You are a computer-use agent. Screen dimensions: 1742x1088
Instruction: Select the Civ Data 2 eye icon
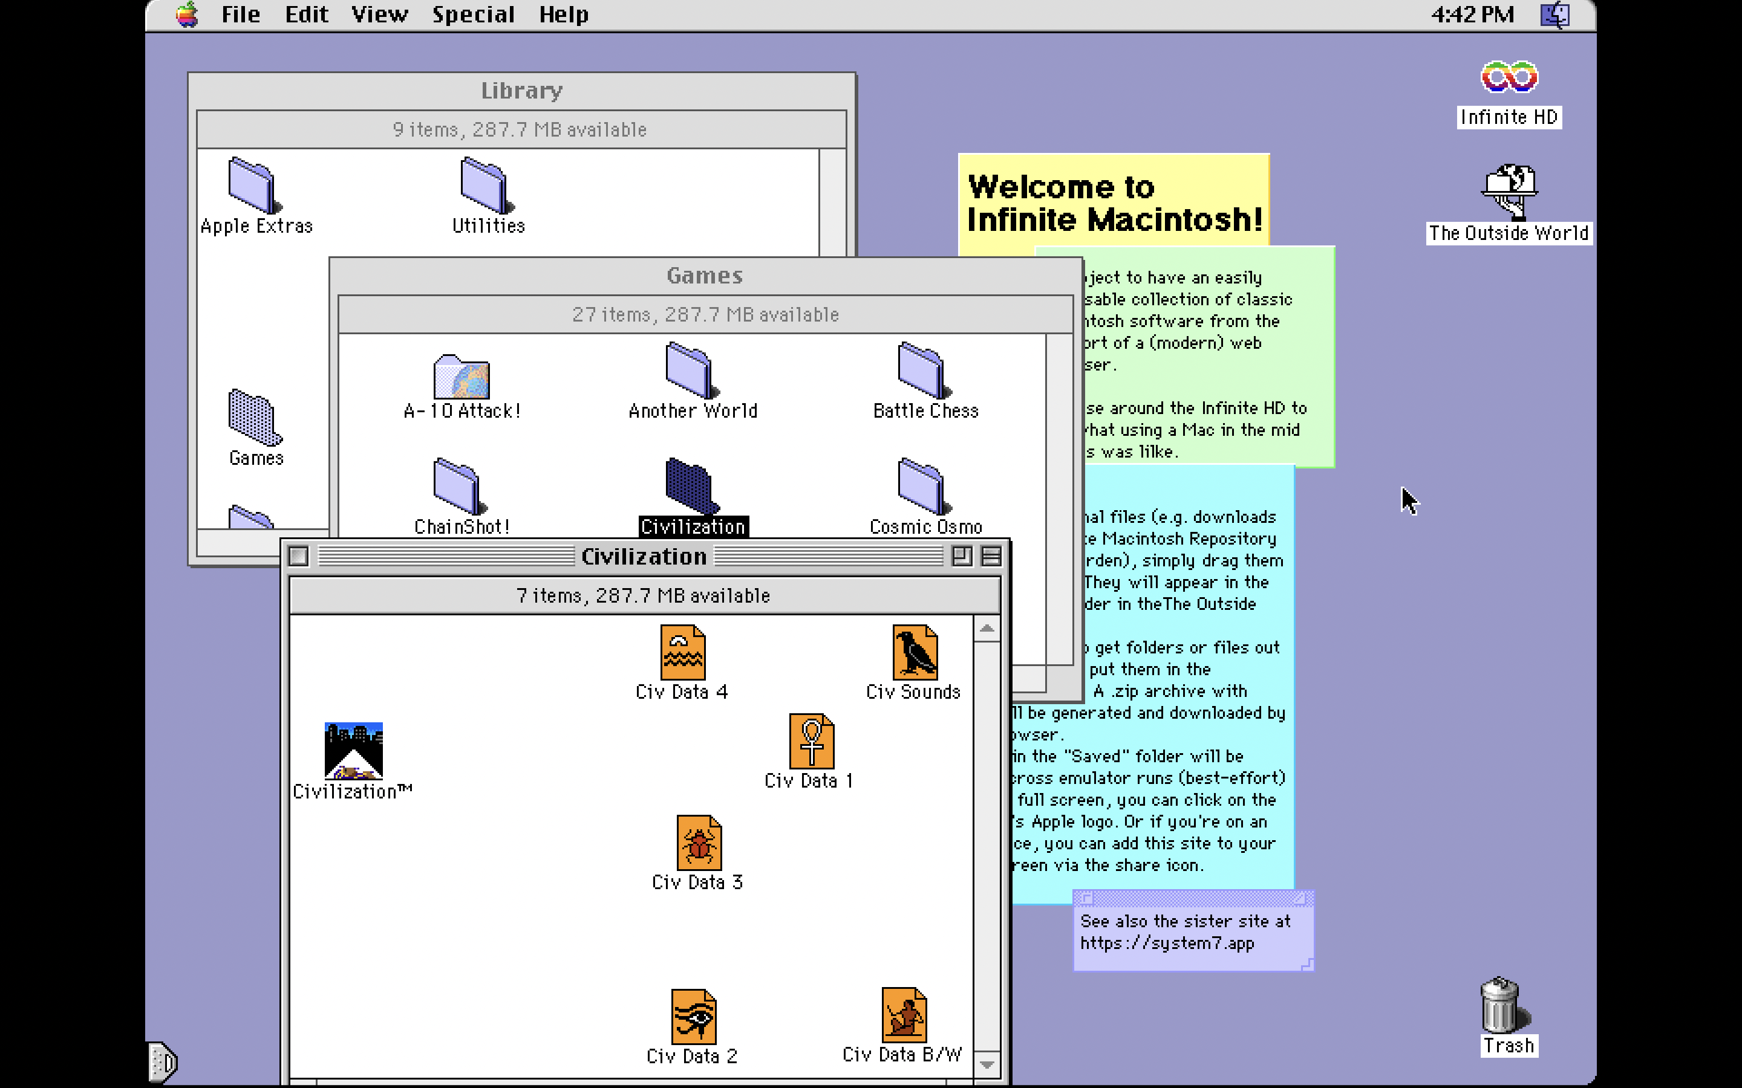(x=693, y=1017)
